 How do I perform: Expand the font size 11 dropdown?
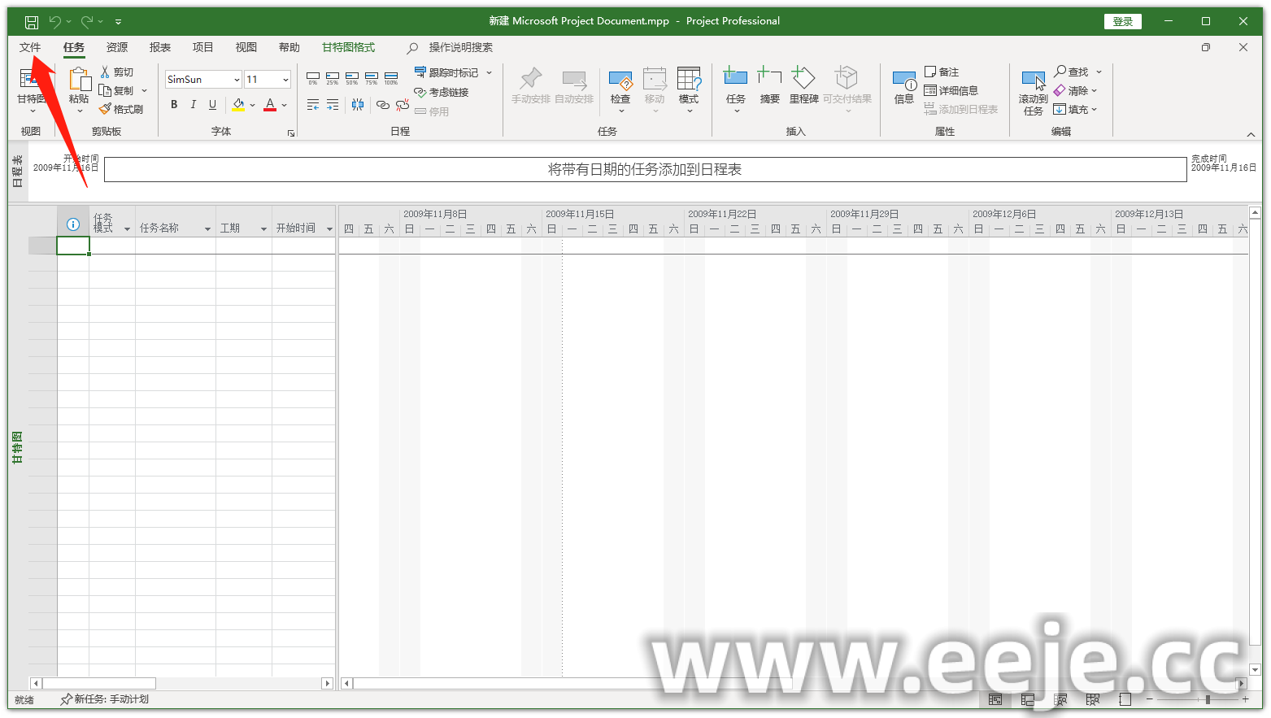coord(285,80)
